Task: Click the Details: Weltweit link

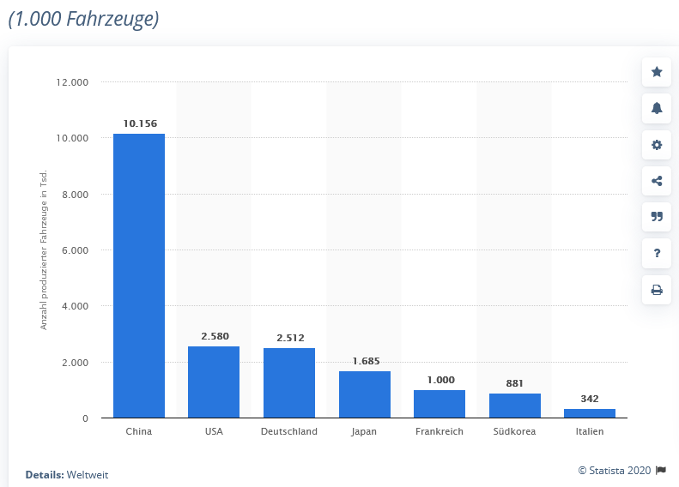Action: pos(67,475)
